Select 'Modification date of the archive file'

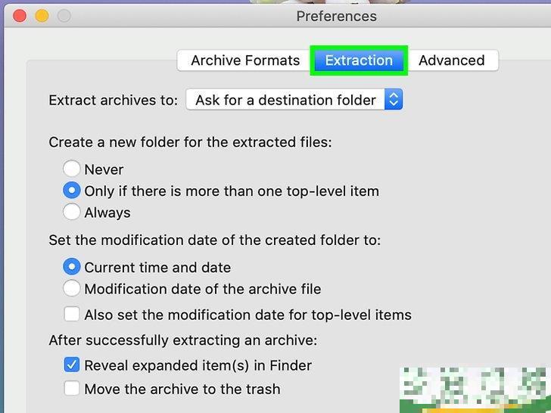pos(72,288)
